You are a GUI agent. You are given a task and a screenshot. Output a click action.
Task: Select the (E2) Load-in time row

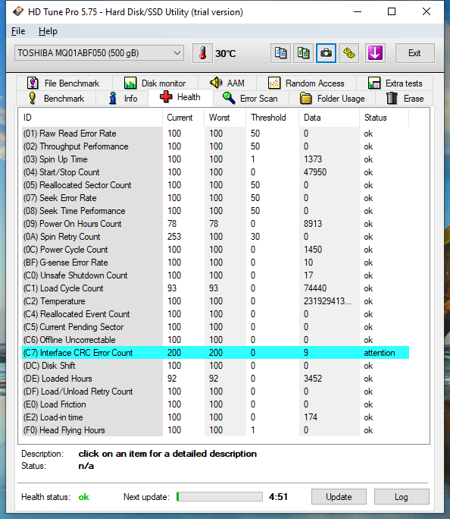pos(215,417)
